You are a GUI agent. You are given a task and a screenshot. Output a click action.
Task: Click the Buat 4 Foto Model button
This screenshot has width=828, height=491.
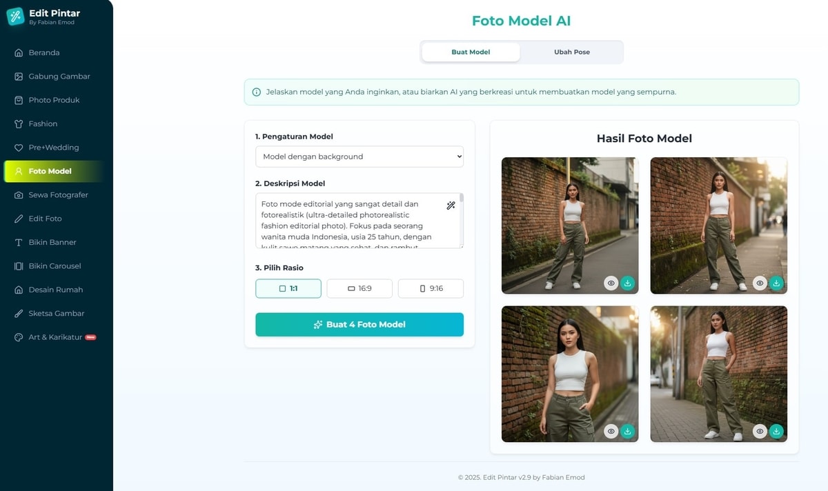(359, 324)
